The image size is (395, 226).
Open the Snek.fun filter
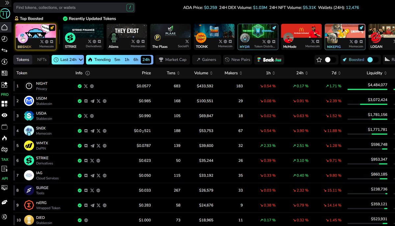[x=269, y=60]
